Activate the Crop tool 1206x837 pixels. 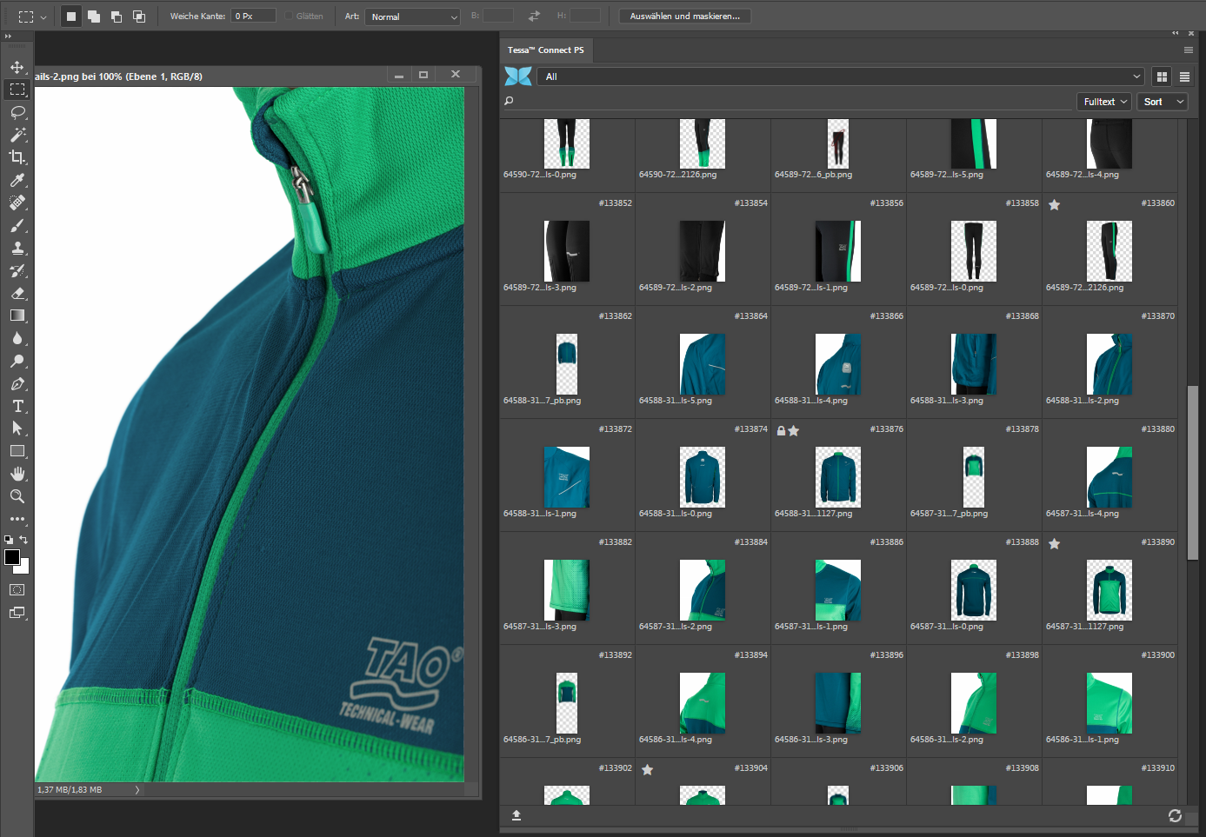[x=17, y=157]
